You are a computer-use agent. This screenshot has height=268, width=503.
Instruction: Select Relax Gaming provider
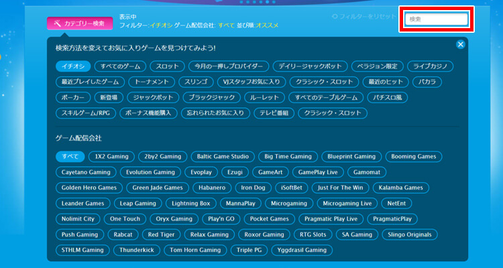(209, 234)
